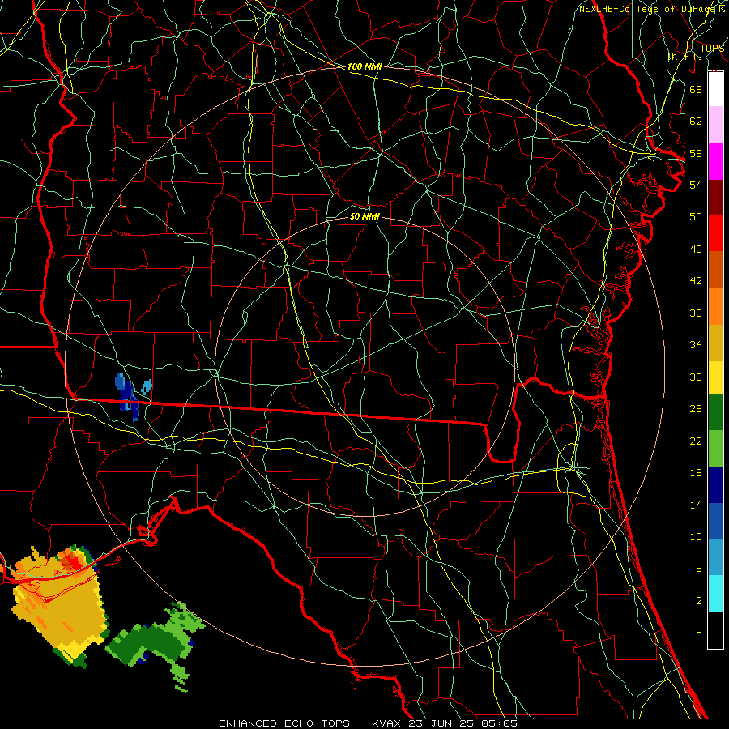Select the bright red legend swatch
This screenshot has height=729, width=729.
tap(715, 233)
